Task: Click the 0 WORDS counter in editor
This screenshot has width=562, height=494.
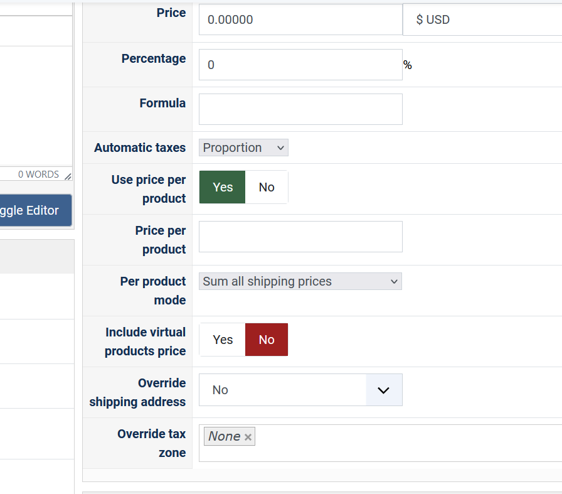Action: 38,175
